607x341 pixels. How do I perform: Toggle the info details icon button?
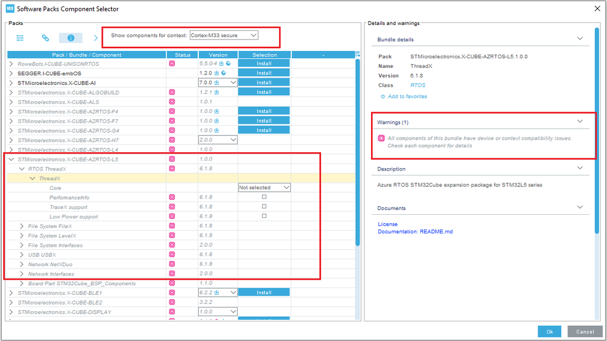coord(71,38)
